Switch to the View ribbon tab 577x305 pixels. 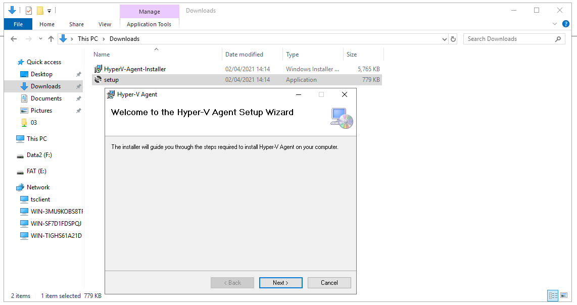tap(105, 24)
